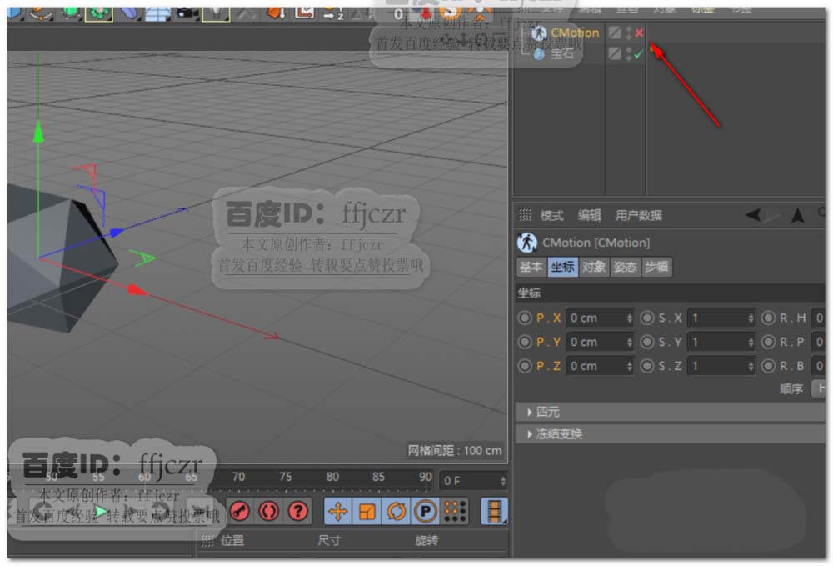Toggle the red X enable flag of CMotion
The image size is (833, 566).
(639, 33)
